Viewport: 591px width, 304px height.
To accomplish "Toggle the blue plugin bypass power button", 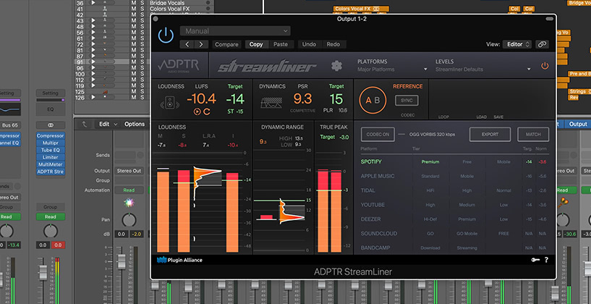I will coord(166,35).
